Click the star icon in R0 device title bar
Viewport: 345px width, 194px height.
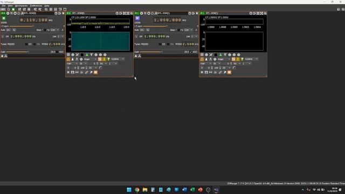18,13
